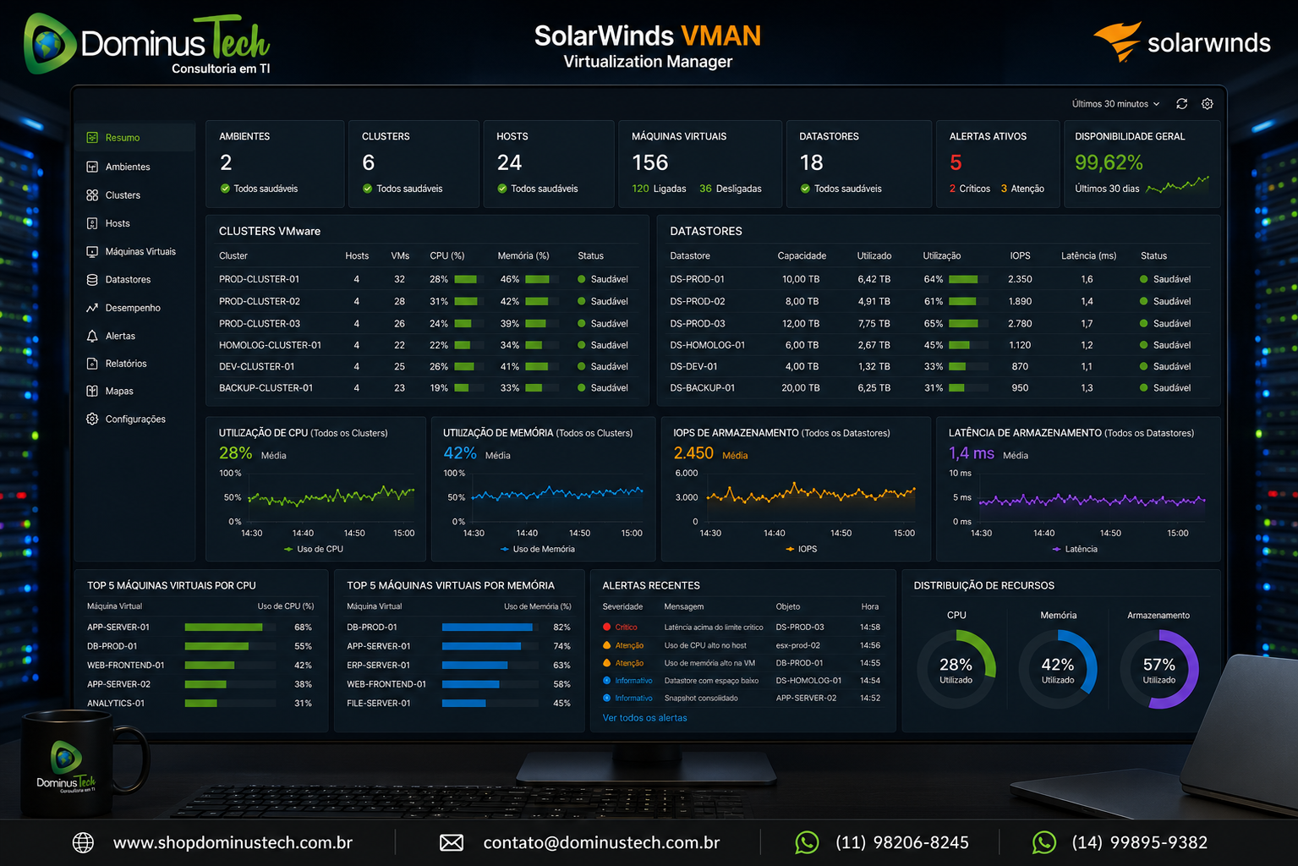Click the Latência acima do limite crítico message
Viewport: 1298px width, 866px height.
(714, 628)
